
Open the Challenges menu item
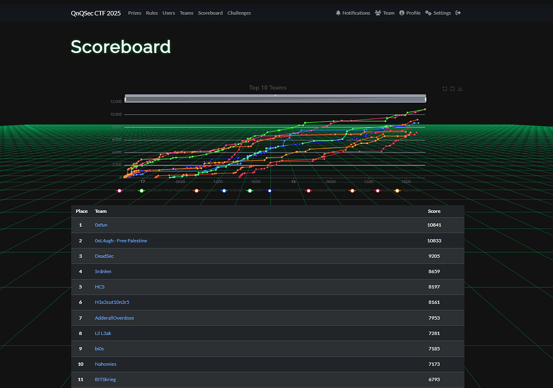[239, 13]
